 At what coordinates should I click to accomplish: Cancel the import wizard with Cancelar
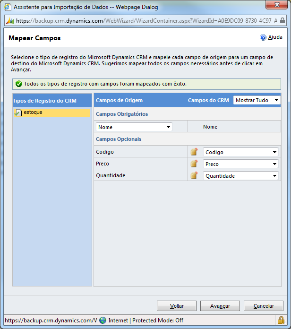pos(264,306)
